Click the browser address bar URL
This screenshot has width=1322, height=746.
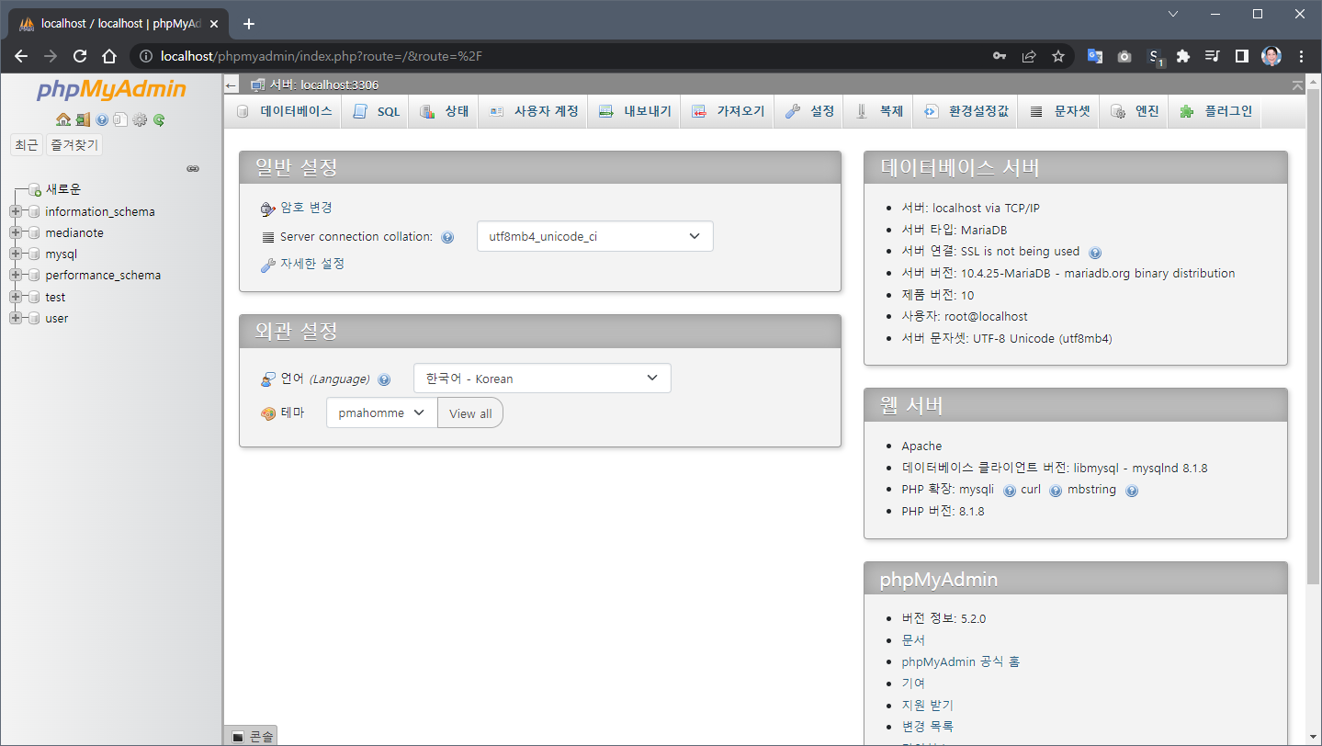[x=322, y=56]
